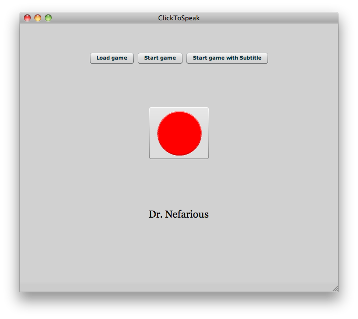Hit the big red circle speak button
The image size is (358, 319).
point(179,133)
